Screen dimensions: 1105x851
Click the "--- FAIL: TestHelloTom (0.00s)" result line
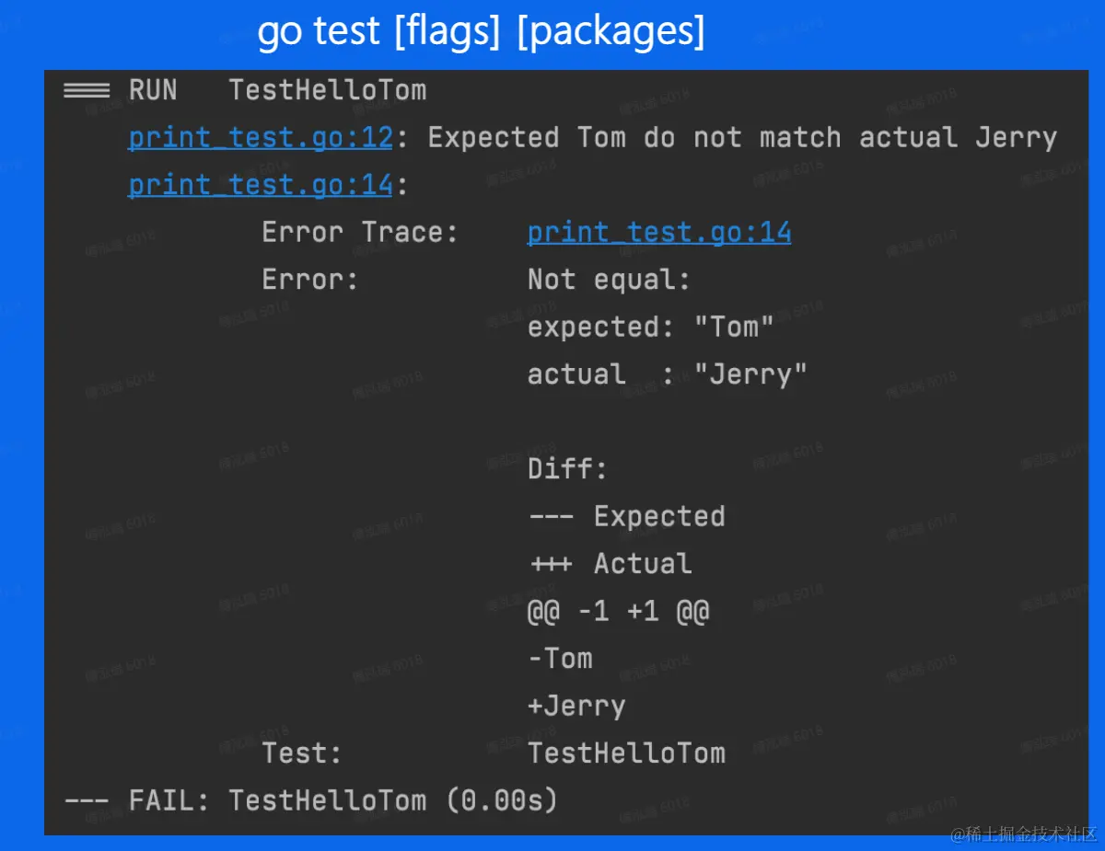pyautogui.click(x=310, y=800)
